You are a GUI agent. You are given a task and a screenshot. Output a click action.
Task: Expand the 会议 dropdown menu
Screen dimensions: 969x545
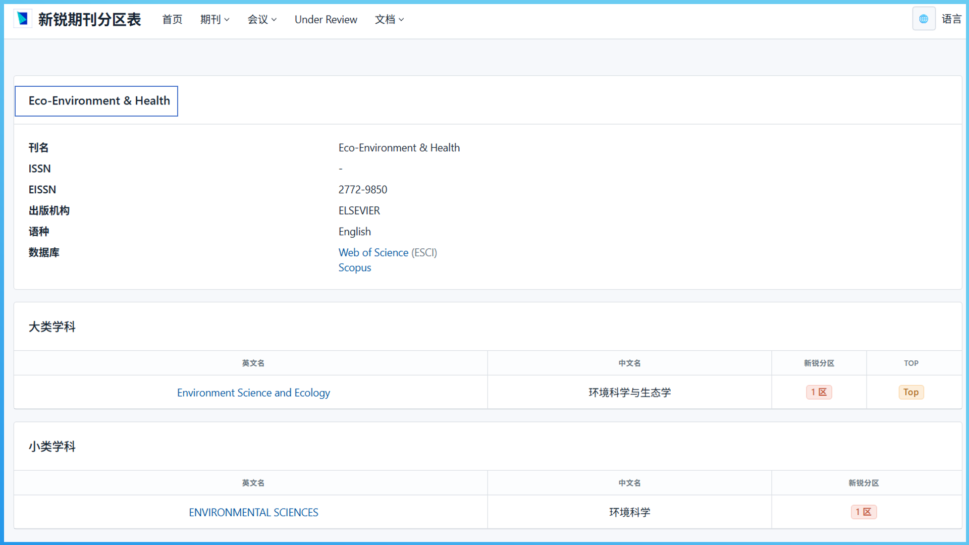(x=261, y=19)
